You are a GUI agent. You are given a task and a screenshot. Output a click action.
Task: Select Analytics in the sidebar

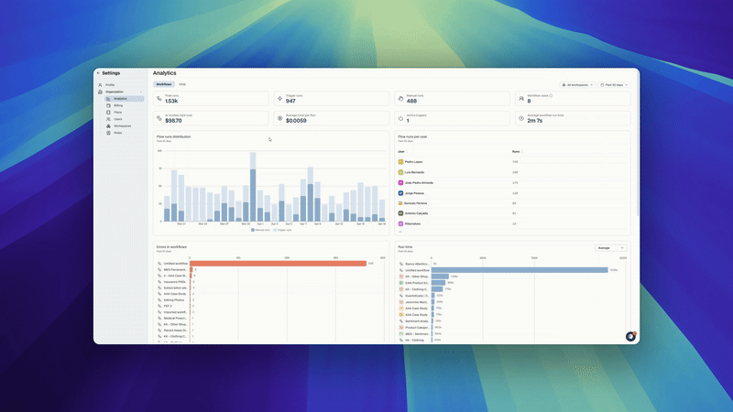pyautogui.click(x=124, y=99)
